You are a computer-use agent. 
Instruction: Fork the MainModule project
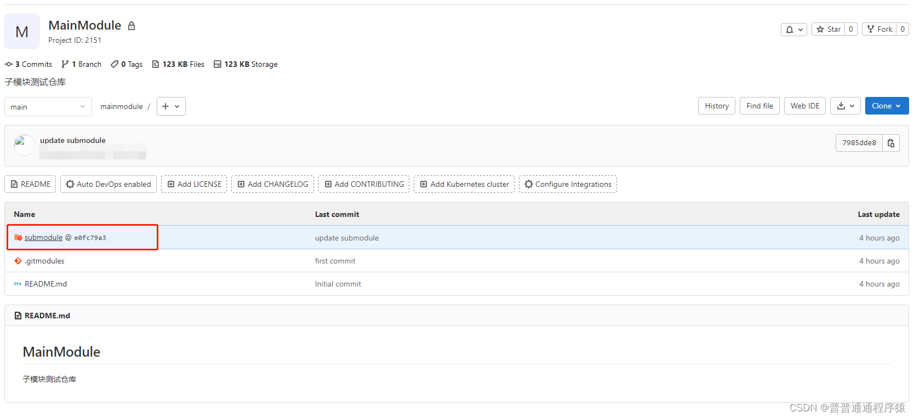pyautogui.click(x=879, y=30)
